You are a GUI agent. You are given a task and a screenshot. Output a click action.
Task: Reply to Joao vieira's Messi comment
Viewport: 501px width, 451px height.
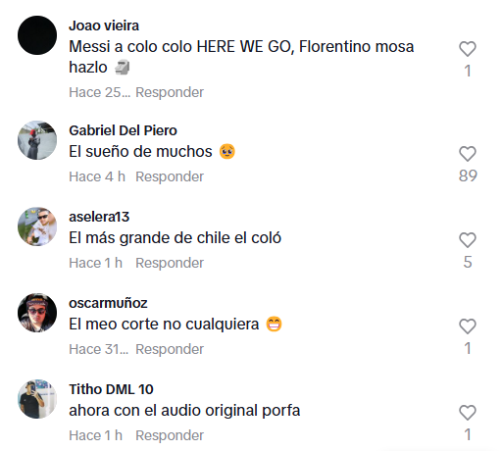click(x=170, y=92)
